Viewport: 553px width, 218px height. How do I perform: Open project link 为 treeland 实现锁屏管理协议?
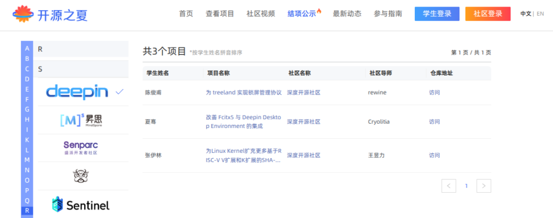(x=244, y=92)
